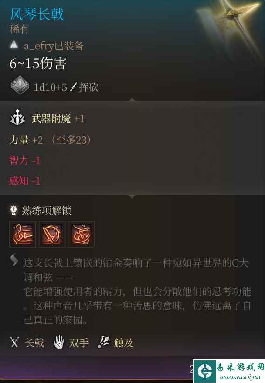Click the item title 风琴长戟

37,14
